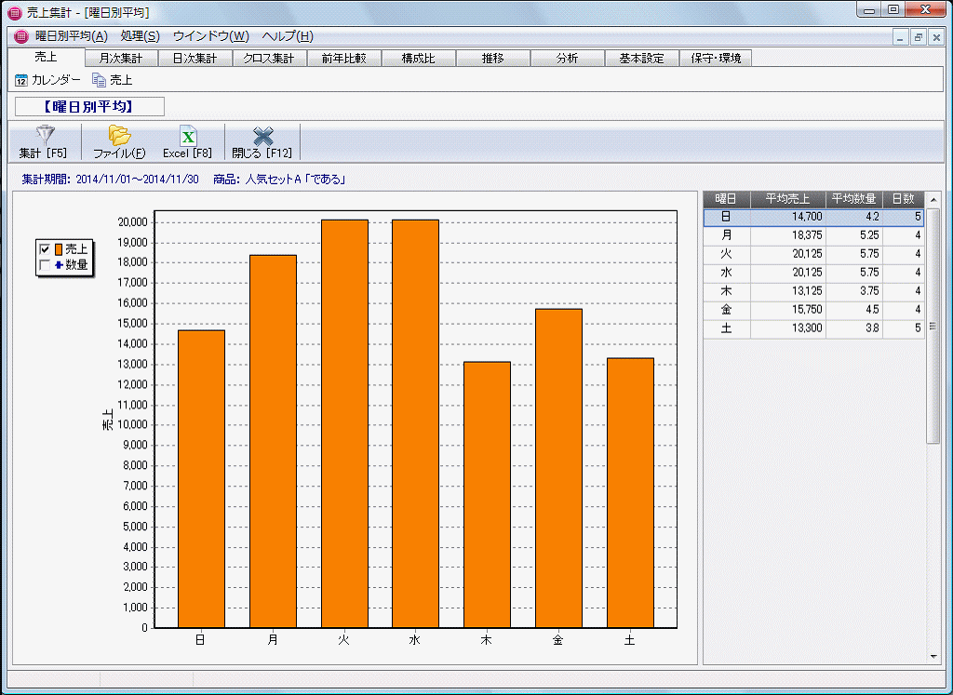Screen dimensions: 953x695
Task: Enable the 数量 series checkbox in legend
Action: pos(45,265)
